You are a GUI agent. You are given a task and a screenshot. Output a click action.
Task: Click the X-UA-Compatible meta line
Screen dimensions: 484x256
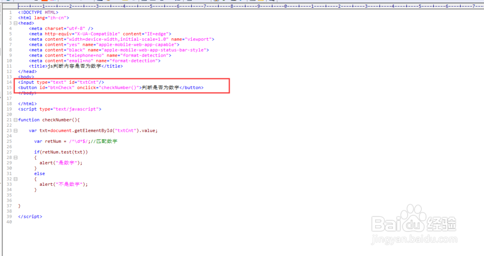coord(100,34)
